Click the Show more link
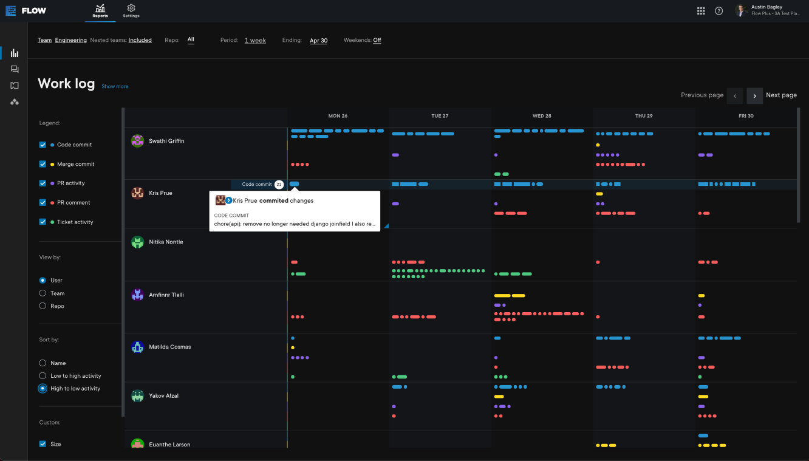809x461 pixels. click(115, 86)
